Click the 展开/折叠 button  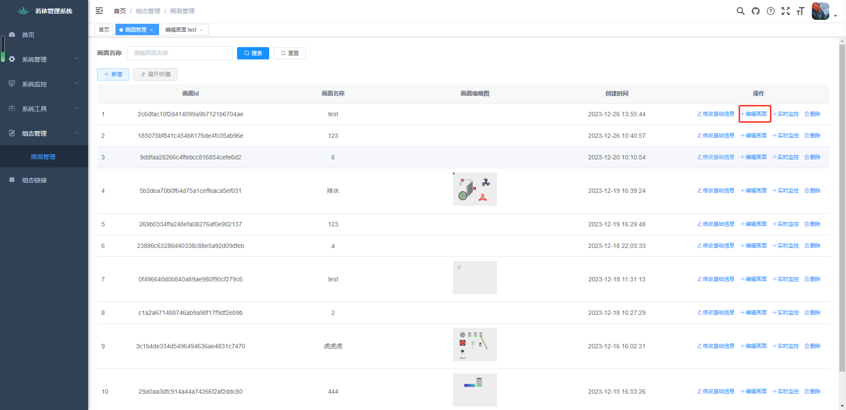[156, 74]
